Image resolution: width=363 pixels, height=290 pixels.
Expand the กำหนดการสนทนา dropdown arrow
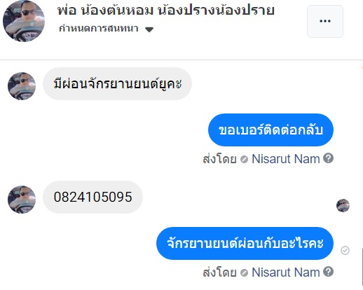(149, 29)
